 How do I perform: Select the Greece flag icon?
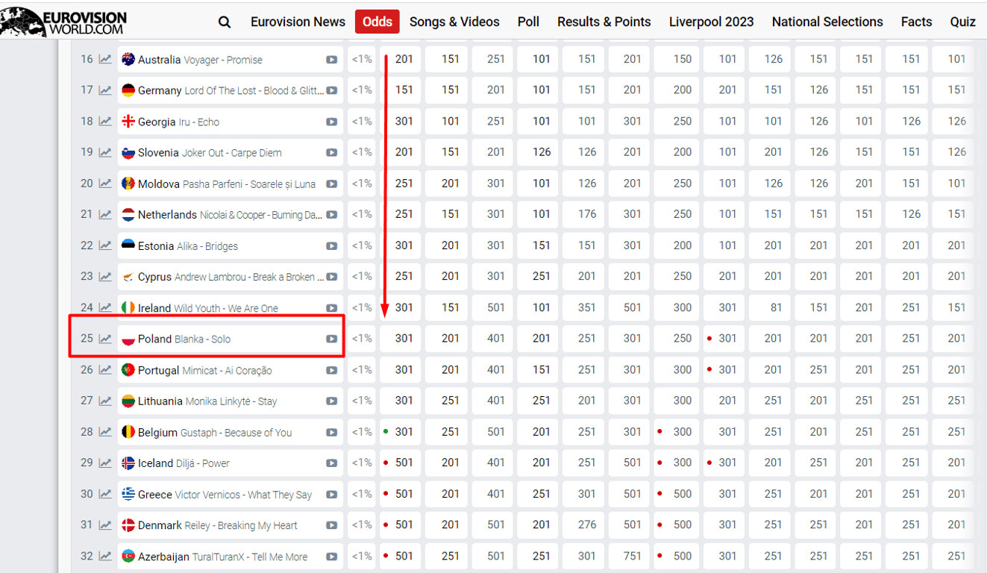(128, 494)
